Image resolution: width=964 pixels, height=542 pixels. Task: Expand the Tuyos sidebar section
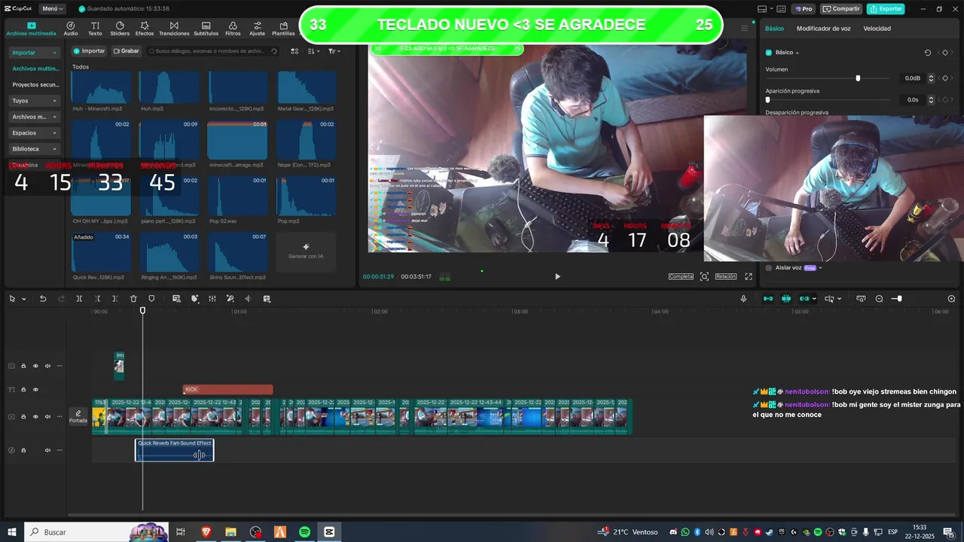coord(54,100)
